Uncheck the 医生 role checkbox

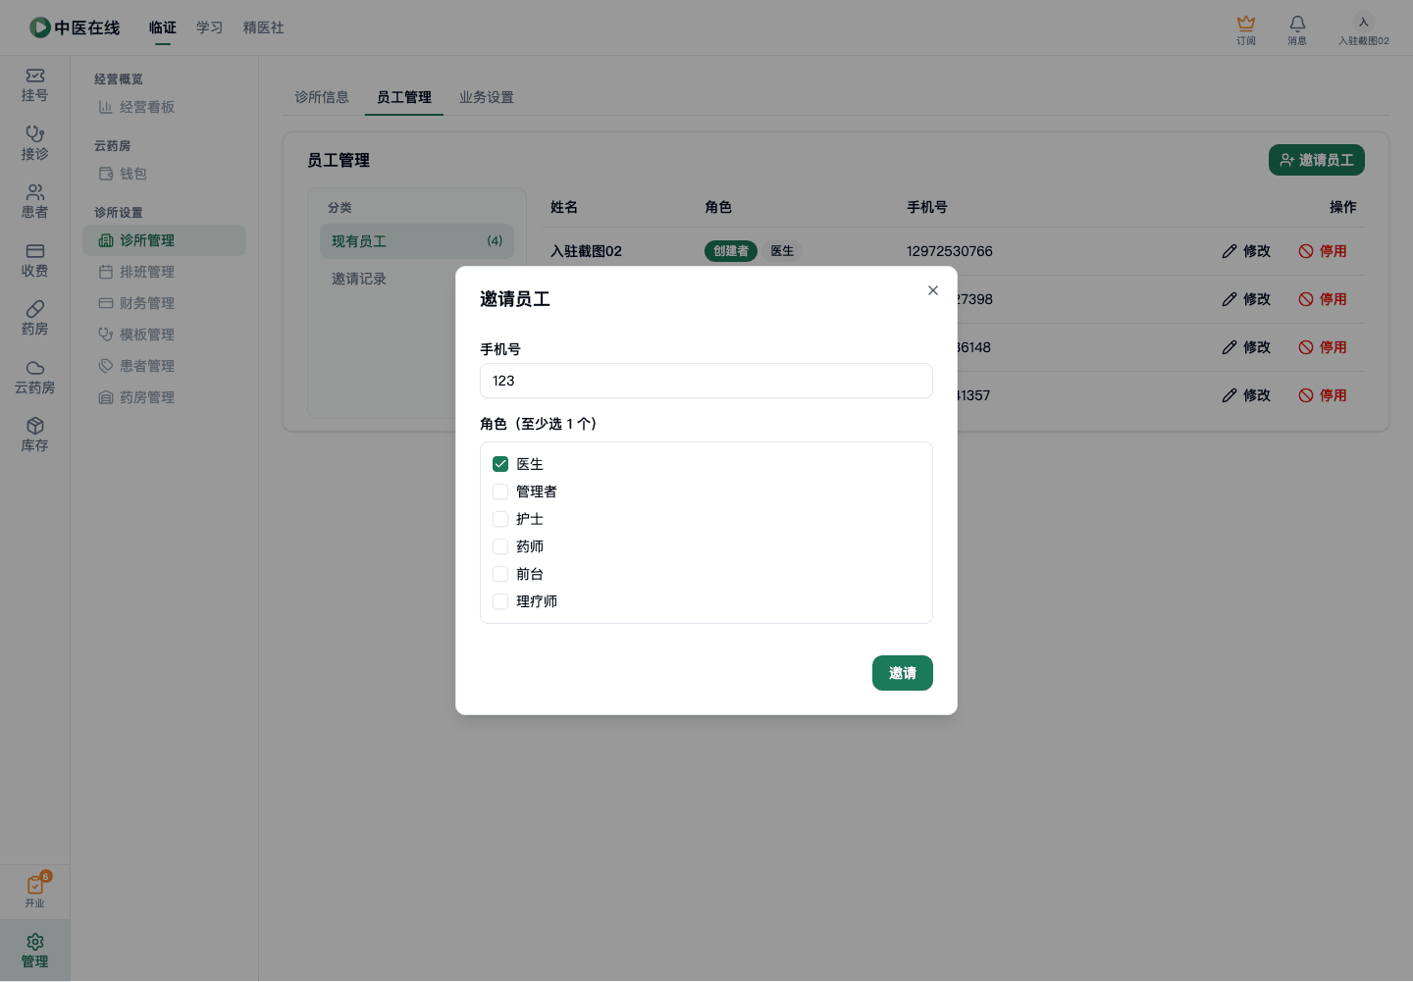pyautogui.click(x=500, y=464)
